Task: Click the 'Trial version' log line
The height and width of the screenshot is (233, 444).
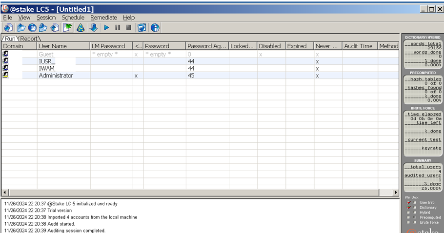Action: point(38,211)
